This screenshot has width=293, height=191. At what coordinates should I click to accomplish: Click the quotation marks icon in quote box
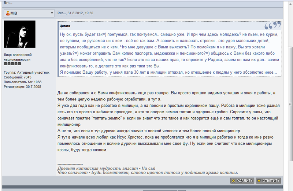point(272,26)
